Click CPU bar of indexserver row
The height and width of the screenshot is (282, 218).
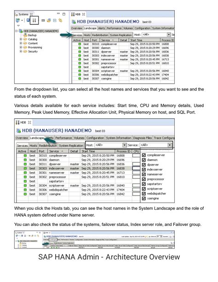tap(136, 168)
